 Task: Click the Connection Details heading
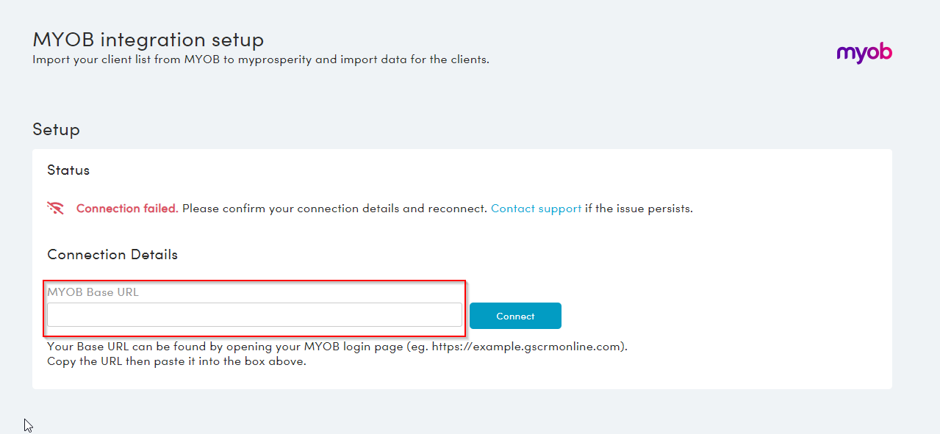[112, 255]
